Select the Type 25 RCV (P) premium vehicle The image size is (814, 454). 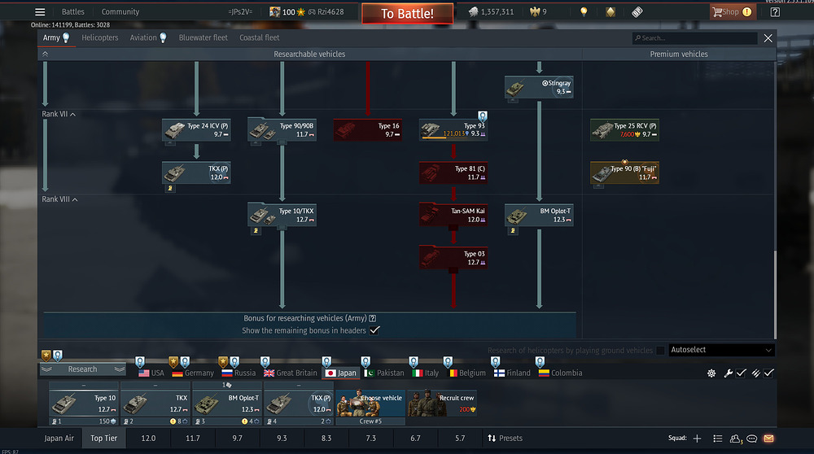pyautogui.click(x=624, y=129)
